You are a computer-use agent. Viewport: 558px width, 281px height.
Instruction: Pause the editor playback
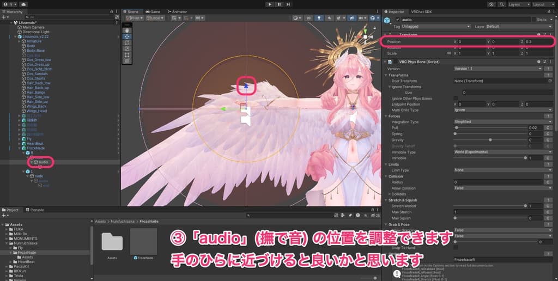(279, 4)
